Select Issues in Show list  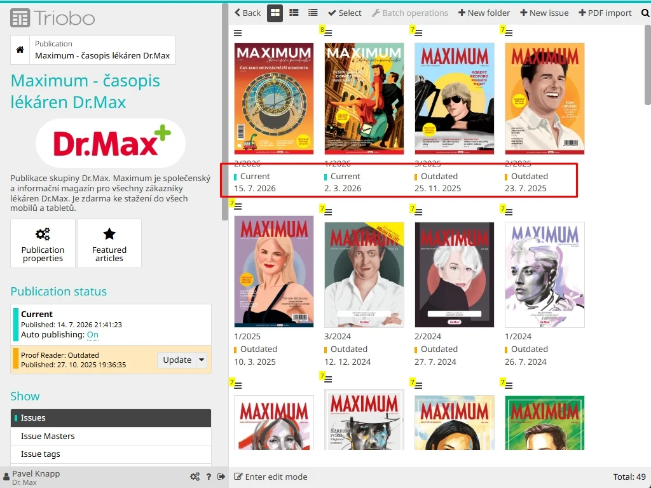click(111, 418)
